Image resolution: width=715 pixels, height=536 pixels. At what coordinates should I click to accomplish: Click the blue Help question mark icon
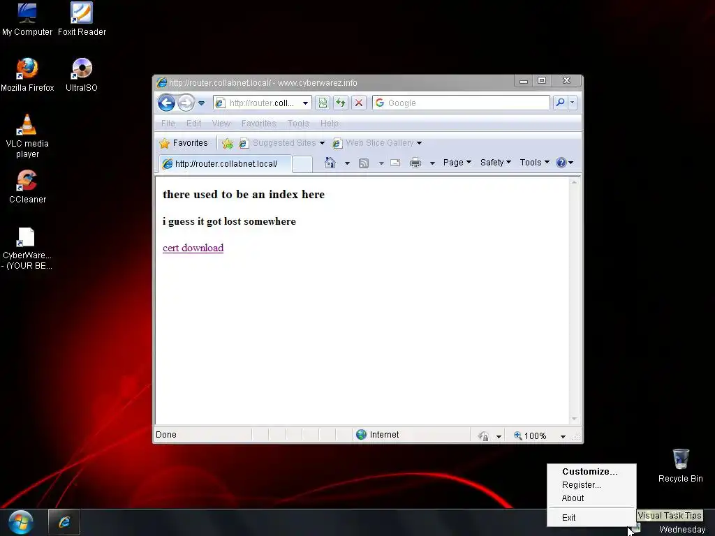click(x=561, y=163)
